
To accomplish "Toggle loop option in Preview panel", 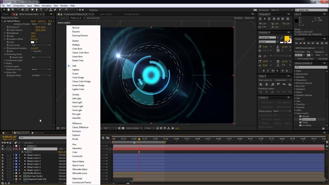I will coord(322,43).
